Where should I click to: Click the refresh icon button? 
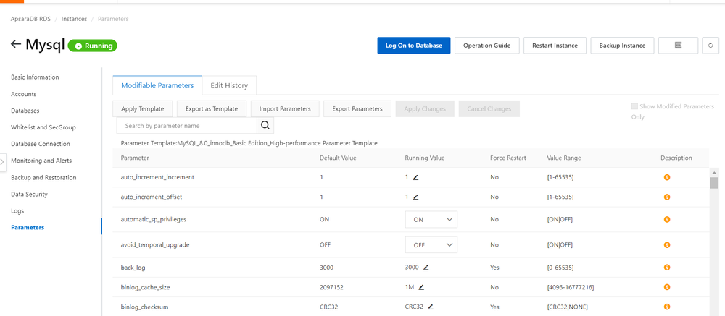tap(710, 46)
